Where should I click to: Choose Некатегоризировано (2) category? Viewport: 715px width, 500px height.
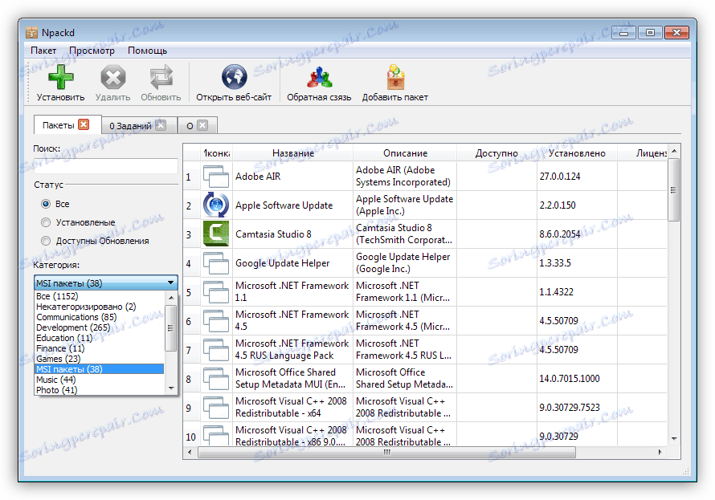[100, 307]
